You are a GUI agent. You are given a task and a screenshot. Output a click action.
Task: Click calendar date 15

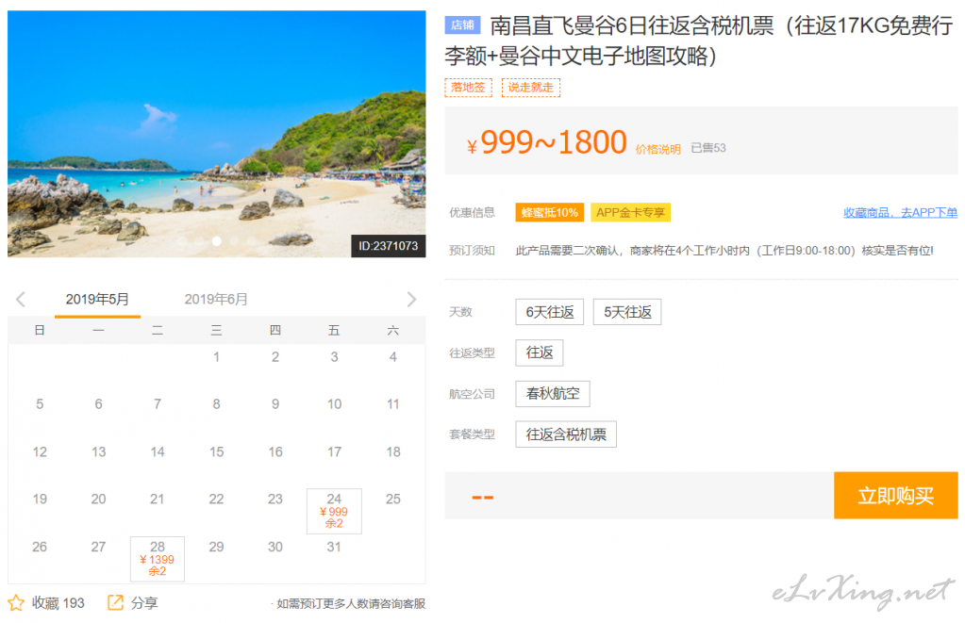tap(217, 452)
